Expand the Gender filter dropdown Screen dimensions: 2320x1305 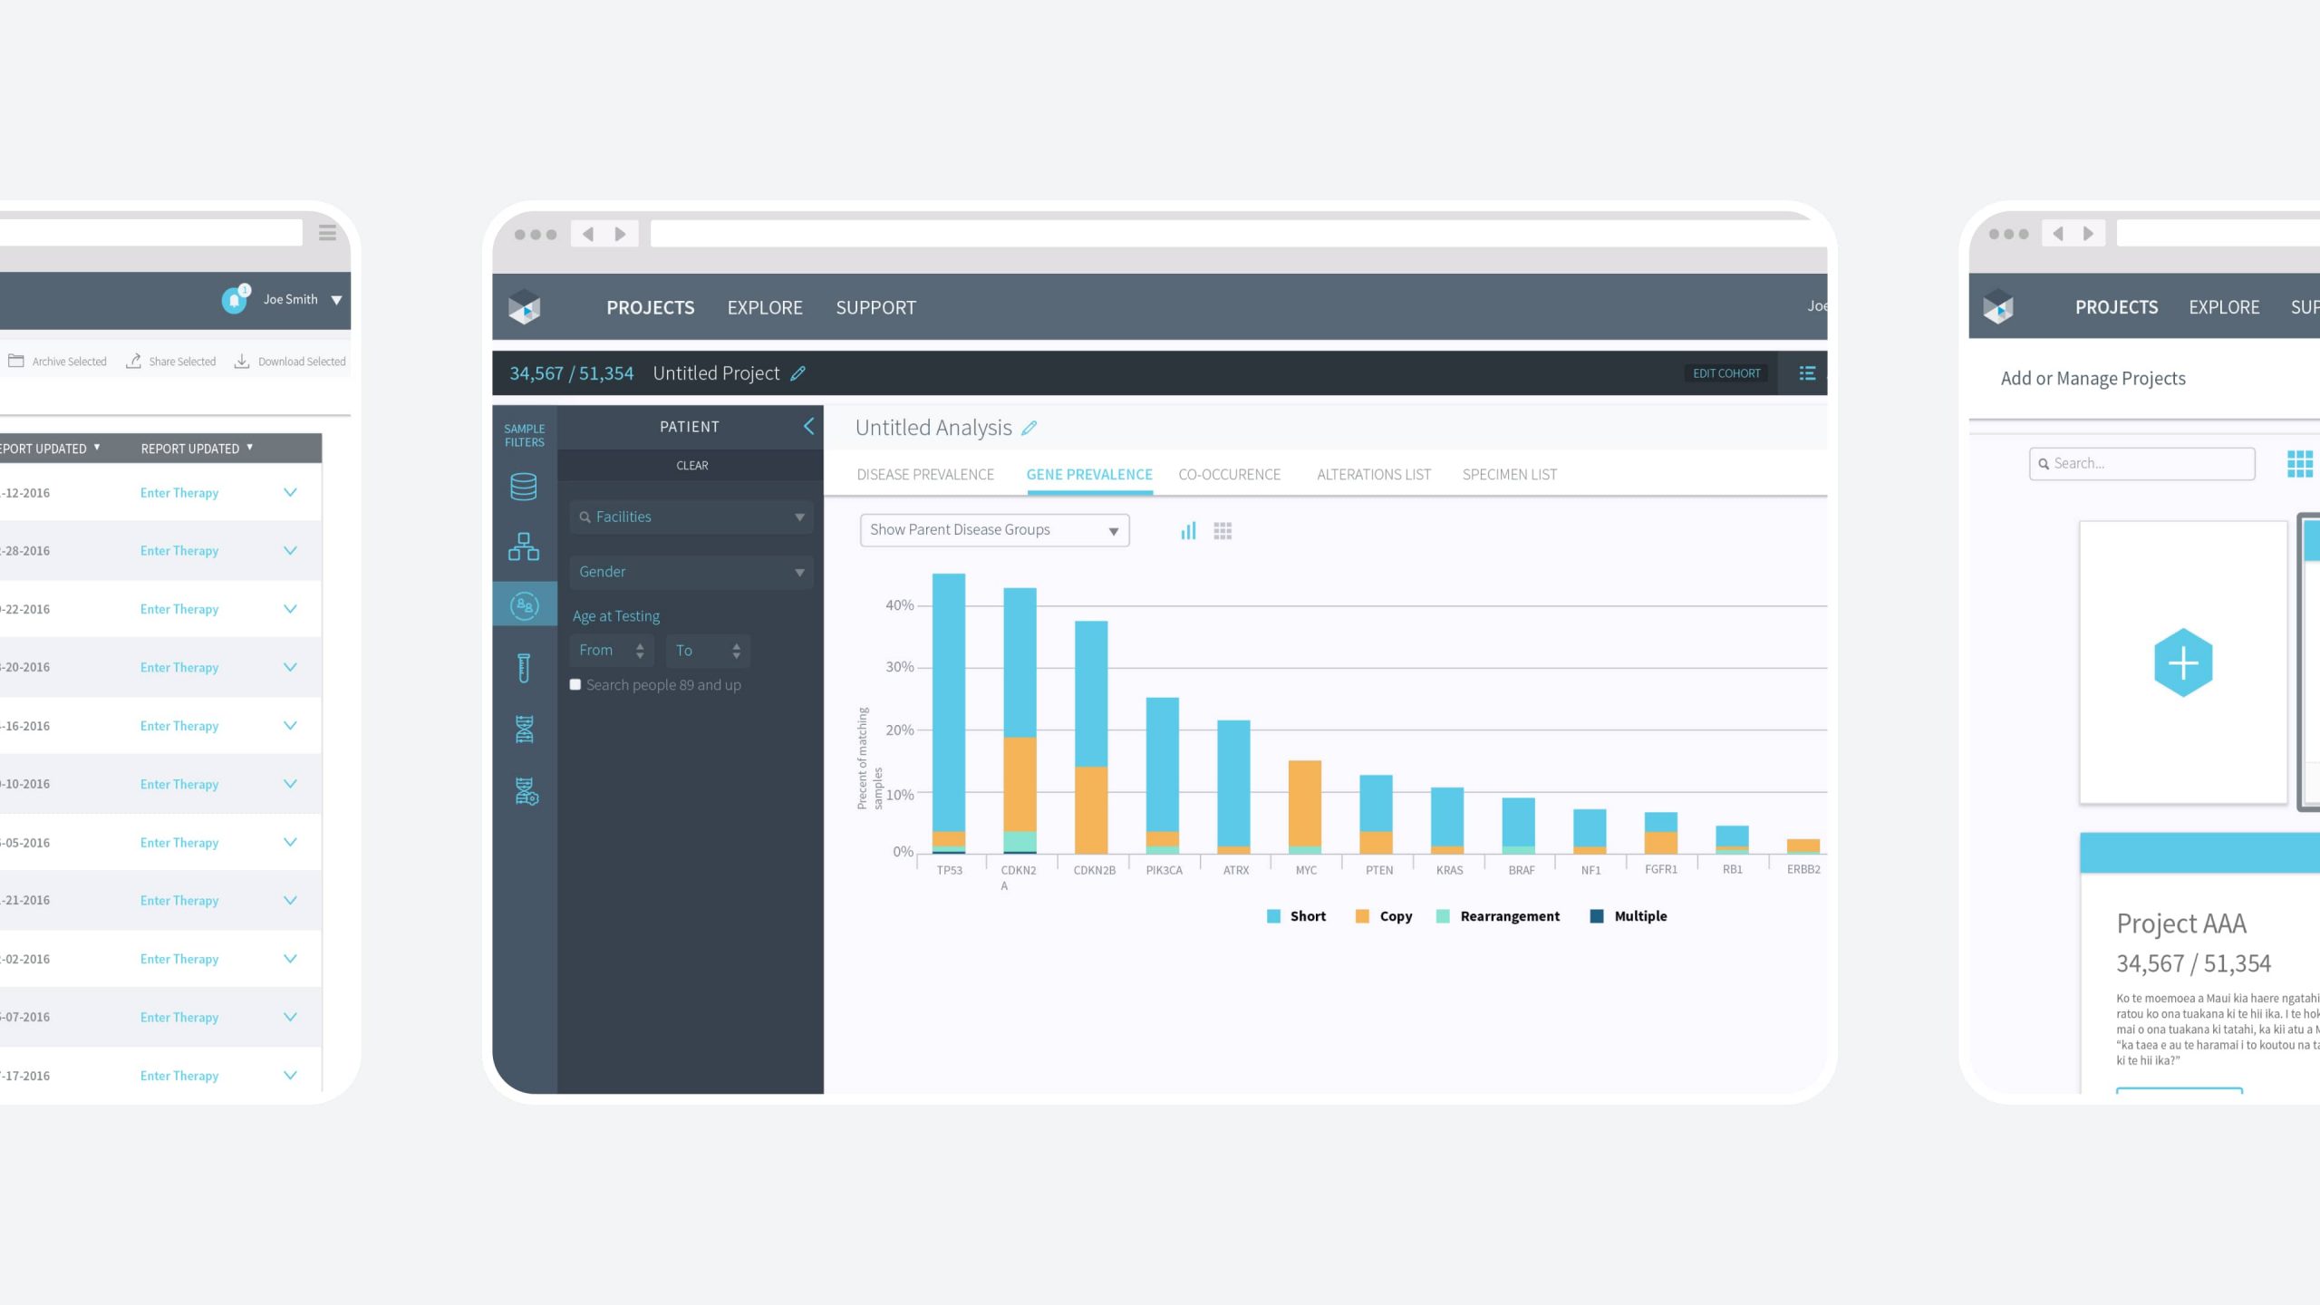(691, 572)
